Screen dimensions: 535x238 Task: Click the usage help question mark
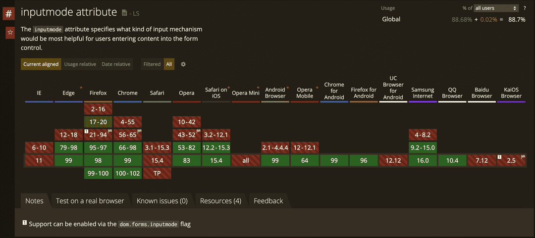tap(525, 8)
